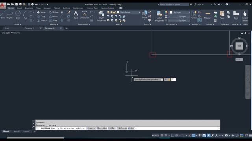Toggle snap mode in status bar
The image size is (252, 141).
pyautogui.click(x=166, y=136)
